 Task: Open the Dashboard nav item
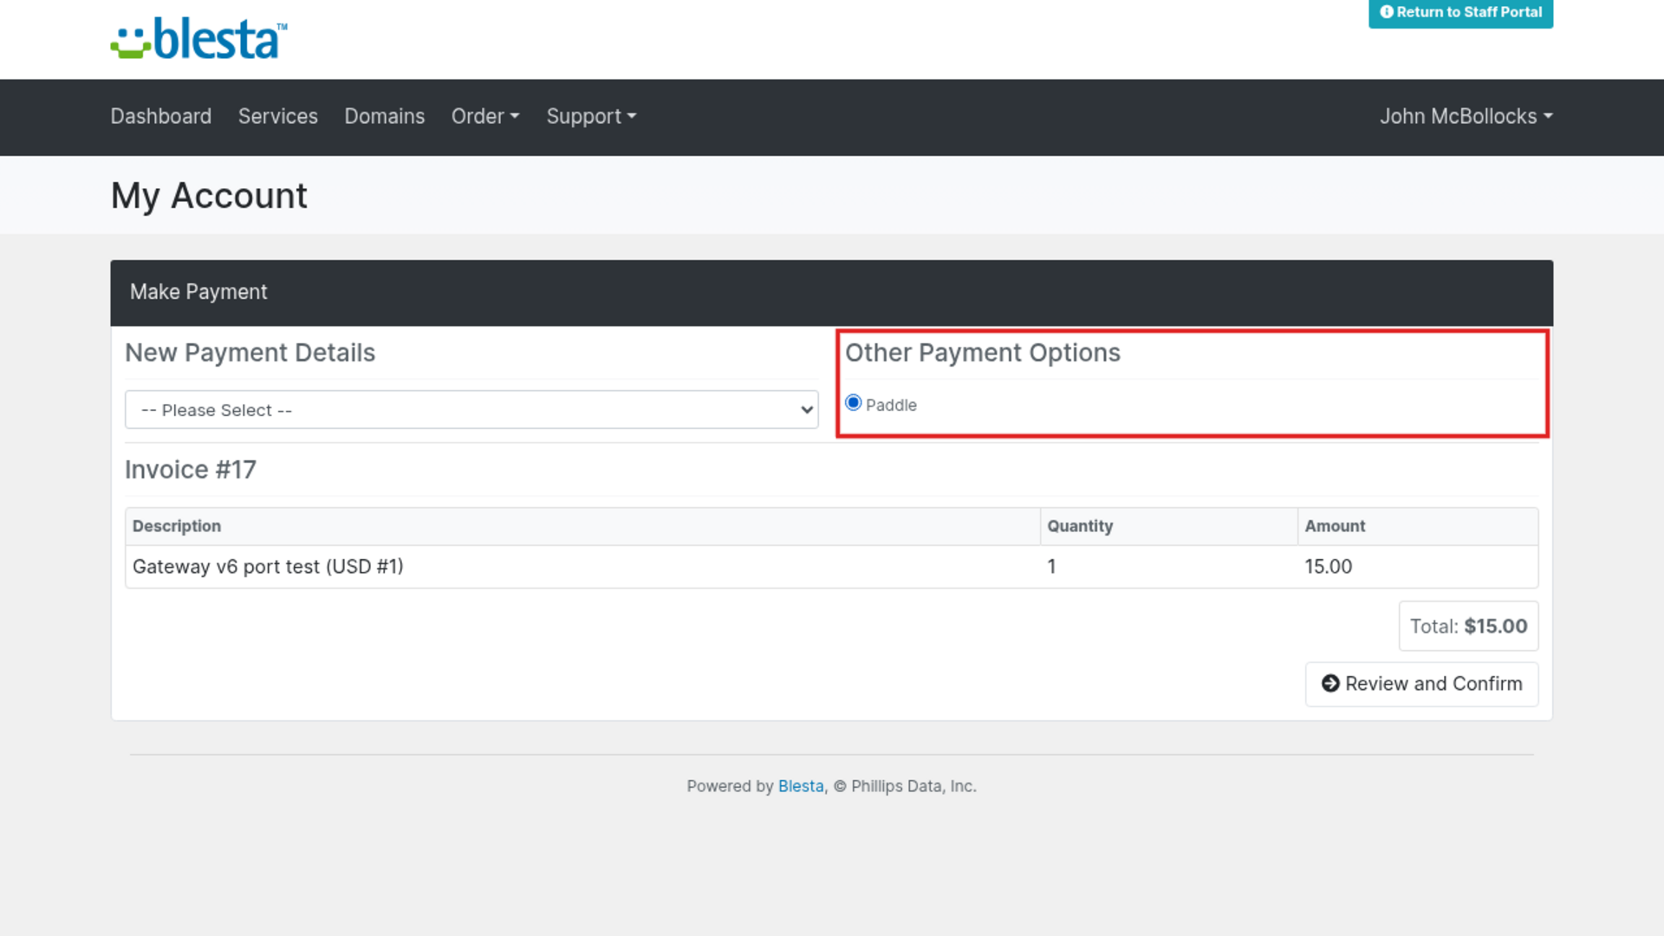[160, 116]
